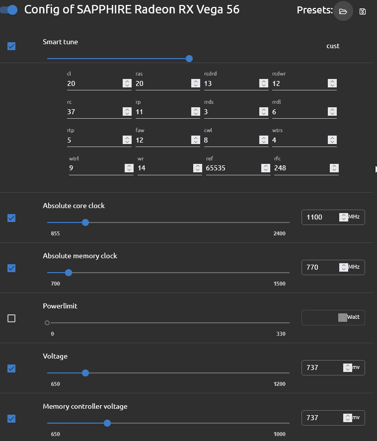The height and width of the screenshot is (441, 377).
Task: Click the Absolute memory clock slider handle
Action: click(69, 273)
